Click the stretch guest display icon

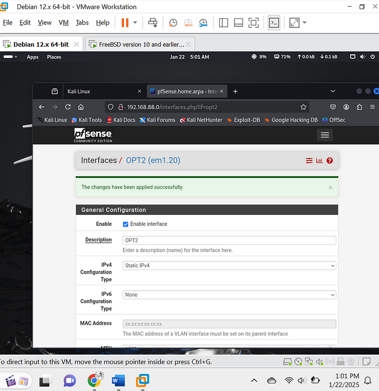point(294,23)
